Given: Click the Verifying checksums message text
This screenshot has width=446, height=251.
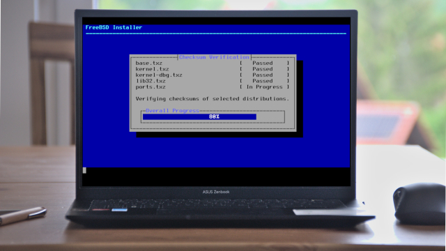Looking at the screenshot, I should (212, 99).
